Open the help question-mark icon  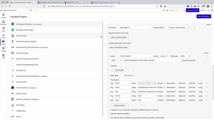pyautogui.click(x=208, y=10)
